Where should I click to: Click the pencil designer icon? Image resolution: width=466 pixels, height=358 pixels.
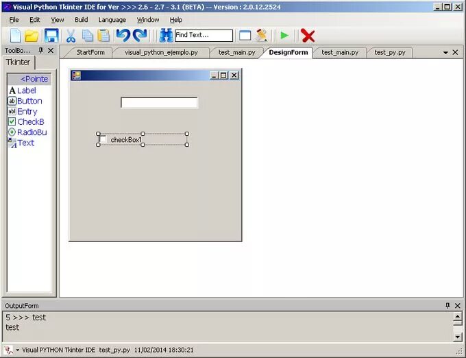pyautogui.click(x=261, y=36)
